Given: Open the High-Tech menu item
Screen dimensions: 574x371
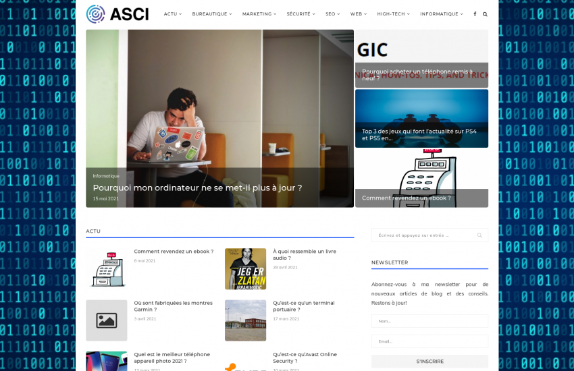Looking at the screenshot, I should (x=393, y=14).
